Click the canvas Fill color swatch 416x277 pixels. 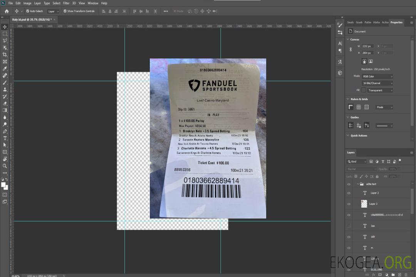(364, 90)
